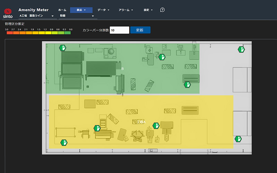Click the darkest green swatch at the 0.0 end
This screenshot has height=173, width=277.
68,33
